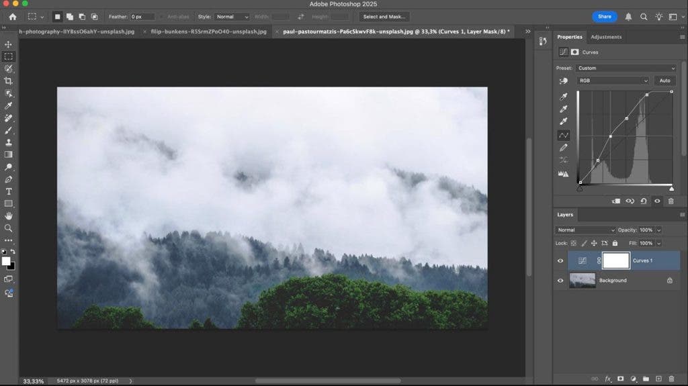The width and height of the screenshot is (688, 386).
Task: Toggle view previous state in Properties
Action: click(x=630, y=201)
